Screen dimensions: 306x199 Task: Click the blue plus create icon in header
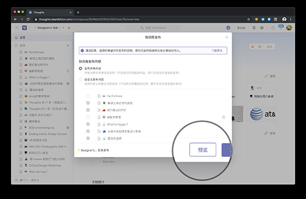(228, 28)
